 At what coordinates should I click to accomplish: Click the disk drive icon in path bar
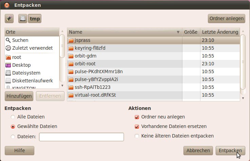(23, 18)
